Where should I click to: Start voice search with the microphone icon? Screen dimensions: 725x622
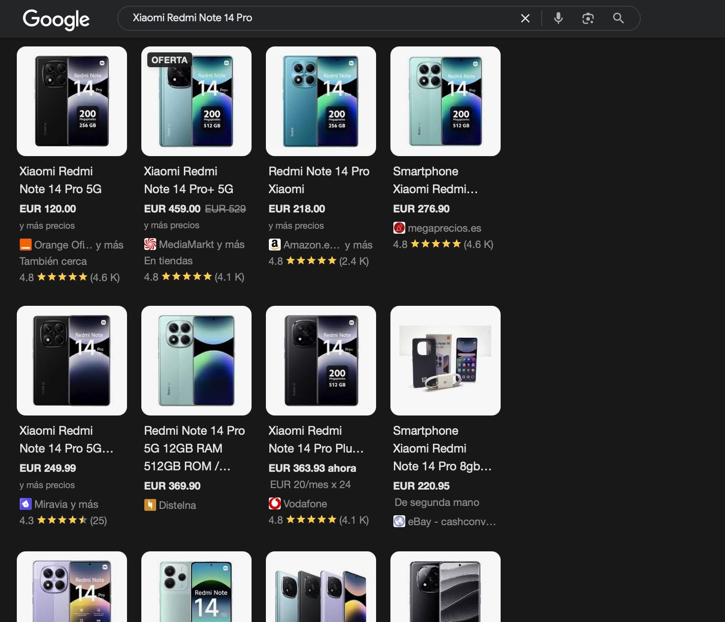pyautogui.click(x=558, y=18)
